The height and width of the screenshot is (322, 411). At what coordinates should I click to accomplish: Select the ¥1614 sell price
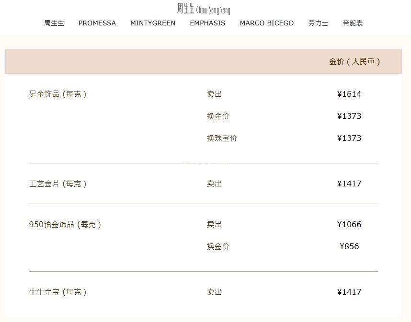349,94
